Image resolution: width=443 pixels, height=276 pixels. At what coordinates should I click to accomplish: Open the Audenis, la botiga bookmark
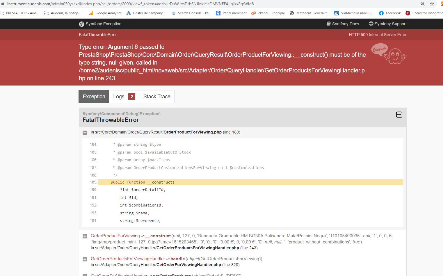[x=63, y=13]
